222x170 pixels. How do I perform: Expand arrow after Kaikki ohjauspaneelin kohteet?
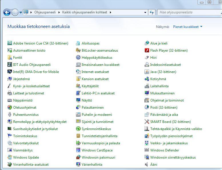[111, 13]
